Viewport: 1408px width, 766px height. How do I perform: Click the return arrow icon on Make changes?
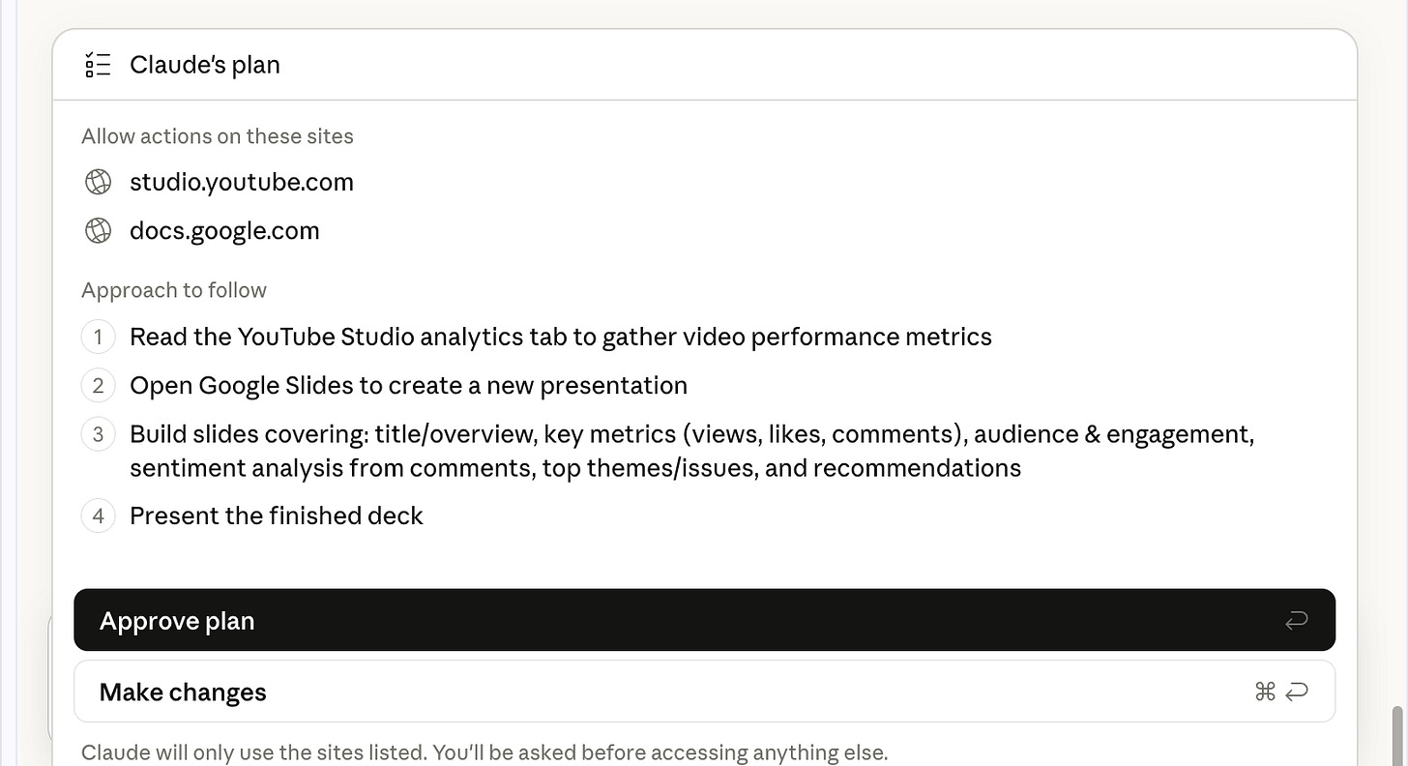(x=1296, y=692)
